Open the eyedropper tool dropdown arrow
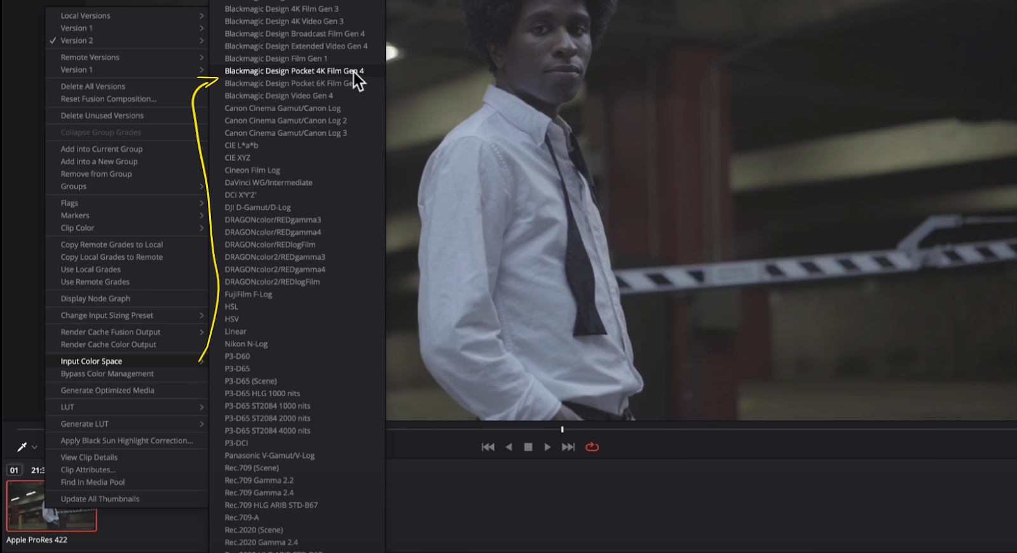This screenshot has width=1017, height=553. (34, 448)
